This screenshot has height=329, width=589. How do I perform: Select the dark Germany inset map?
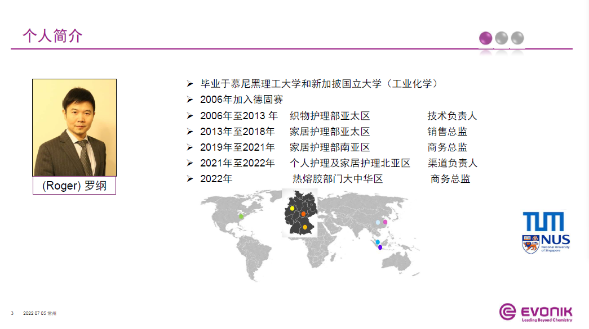[300, 213]
